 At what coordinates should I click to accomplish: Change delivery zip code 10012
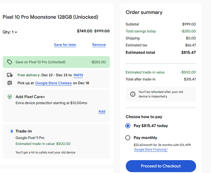pos(78,75)
